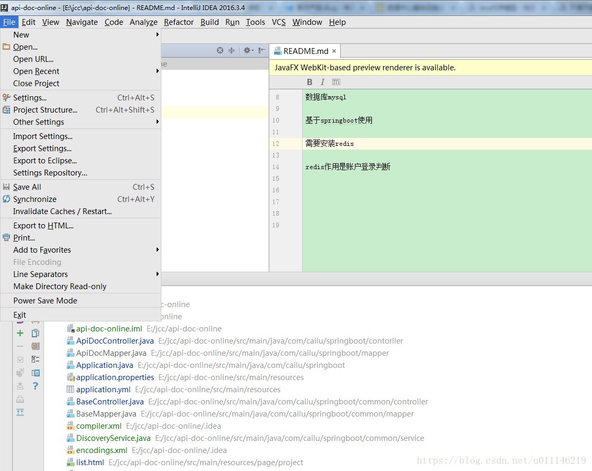Choose Open URL... from the File menu
This screenshot has width=592, height=471.
coord(81,59)
